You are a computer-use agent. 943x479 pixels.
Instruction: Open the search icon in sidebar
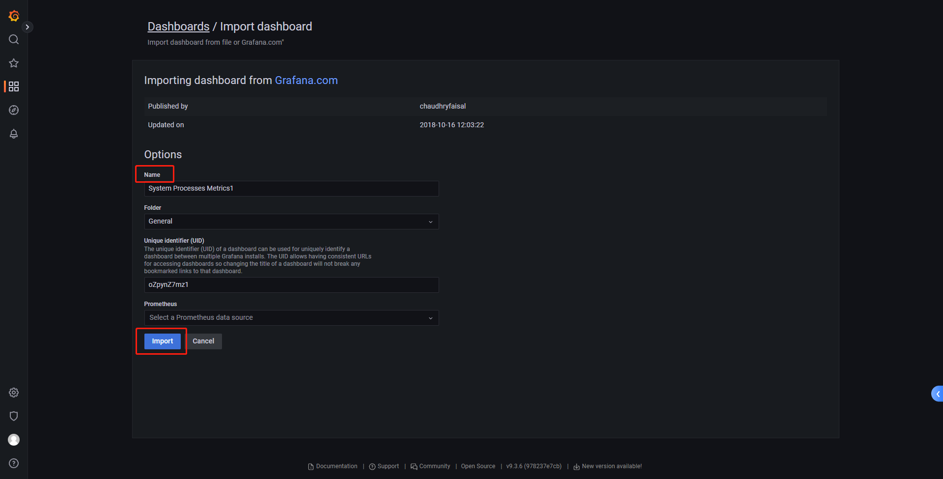(x=14, y=39)
